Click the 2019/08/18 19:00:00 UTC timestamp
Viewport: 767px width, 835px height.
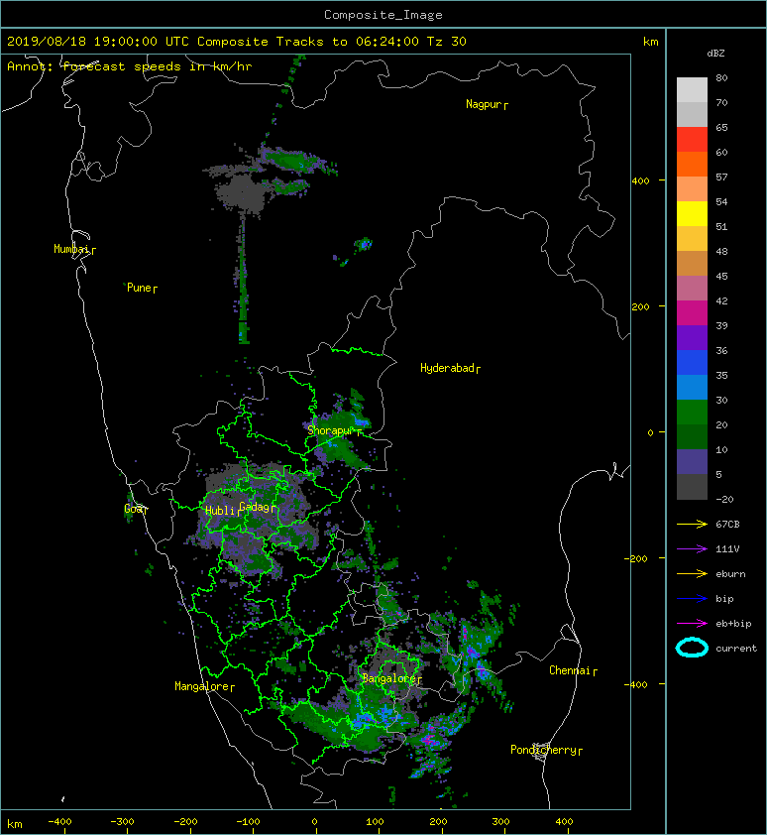[x=98, y=42]
